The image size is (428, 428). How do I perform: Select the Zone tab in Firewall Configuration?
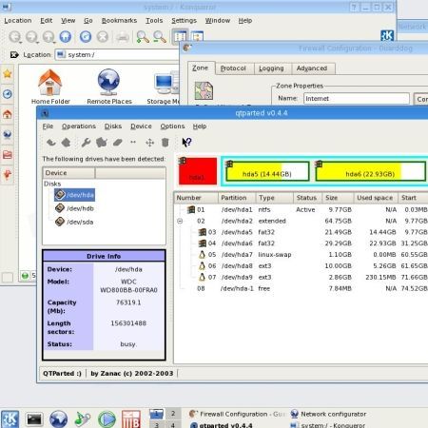click(x=200, y=68)
